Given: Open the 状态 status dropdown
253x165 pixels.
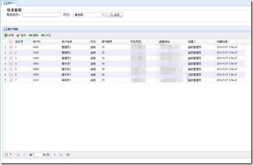Looking at the screenshot, I should tap(89, 15).
